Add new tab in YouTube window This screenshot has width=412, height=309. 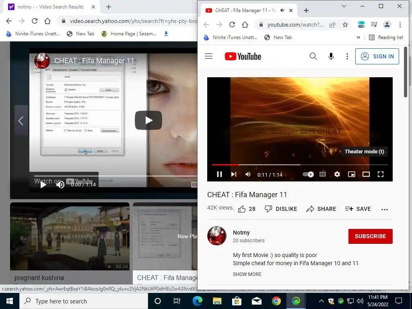coord(306,10)
